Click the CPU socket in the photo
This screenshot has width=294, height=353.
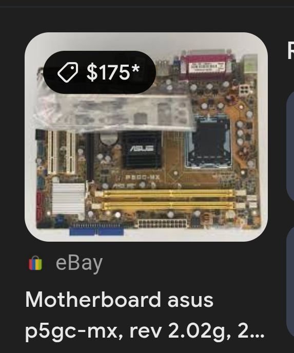coord(208,143)
